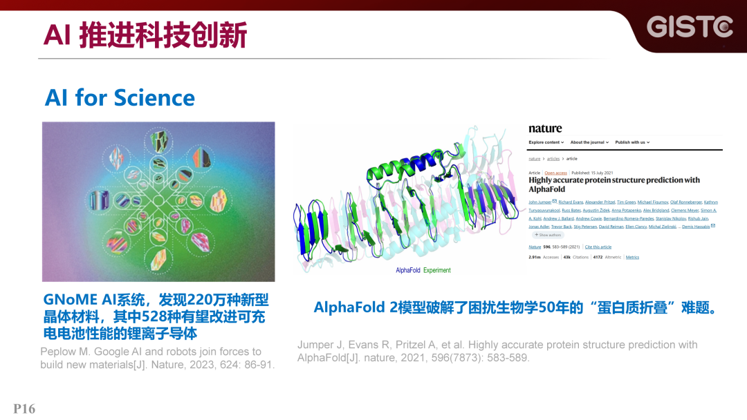Open author Augustin Žídek link

click(596, 210)
